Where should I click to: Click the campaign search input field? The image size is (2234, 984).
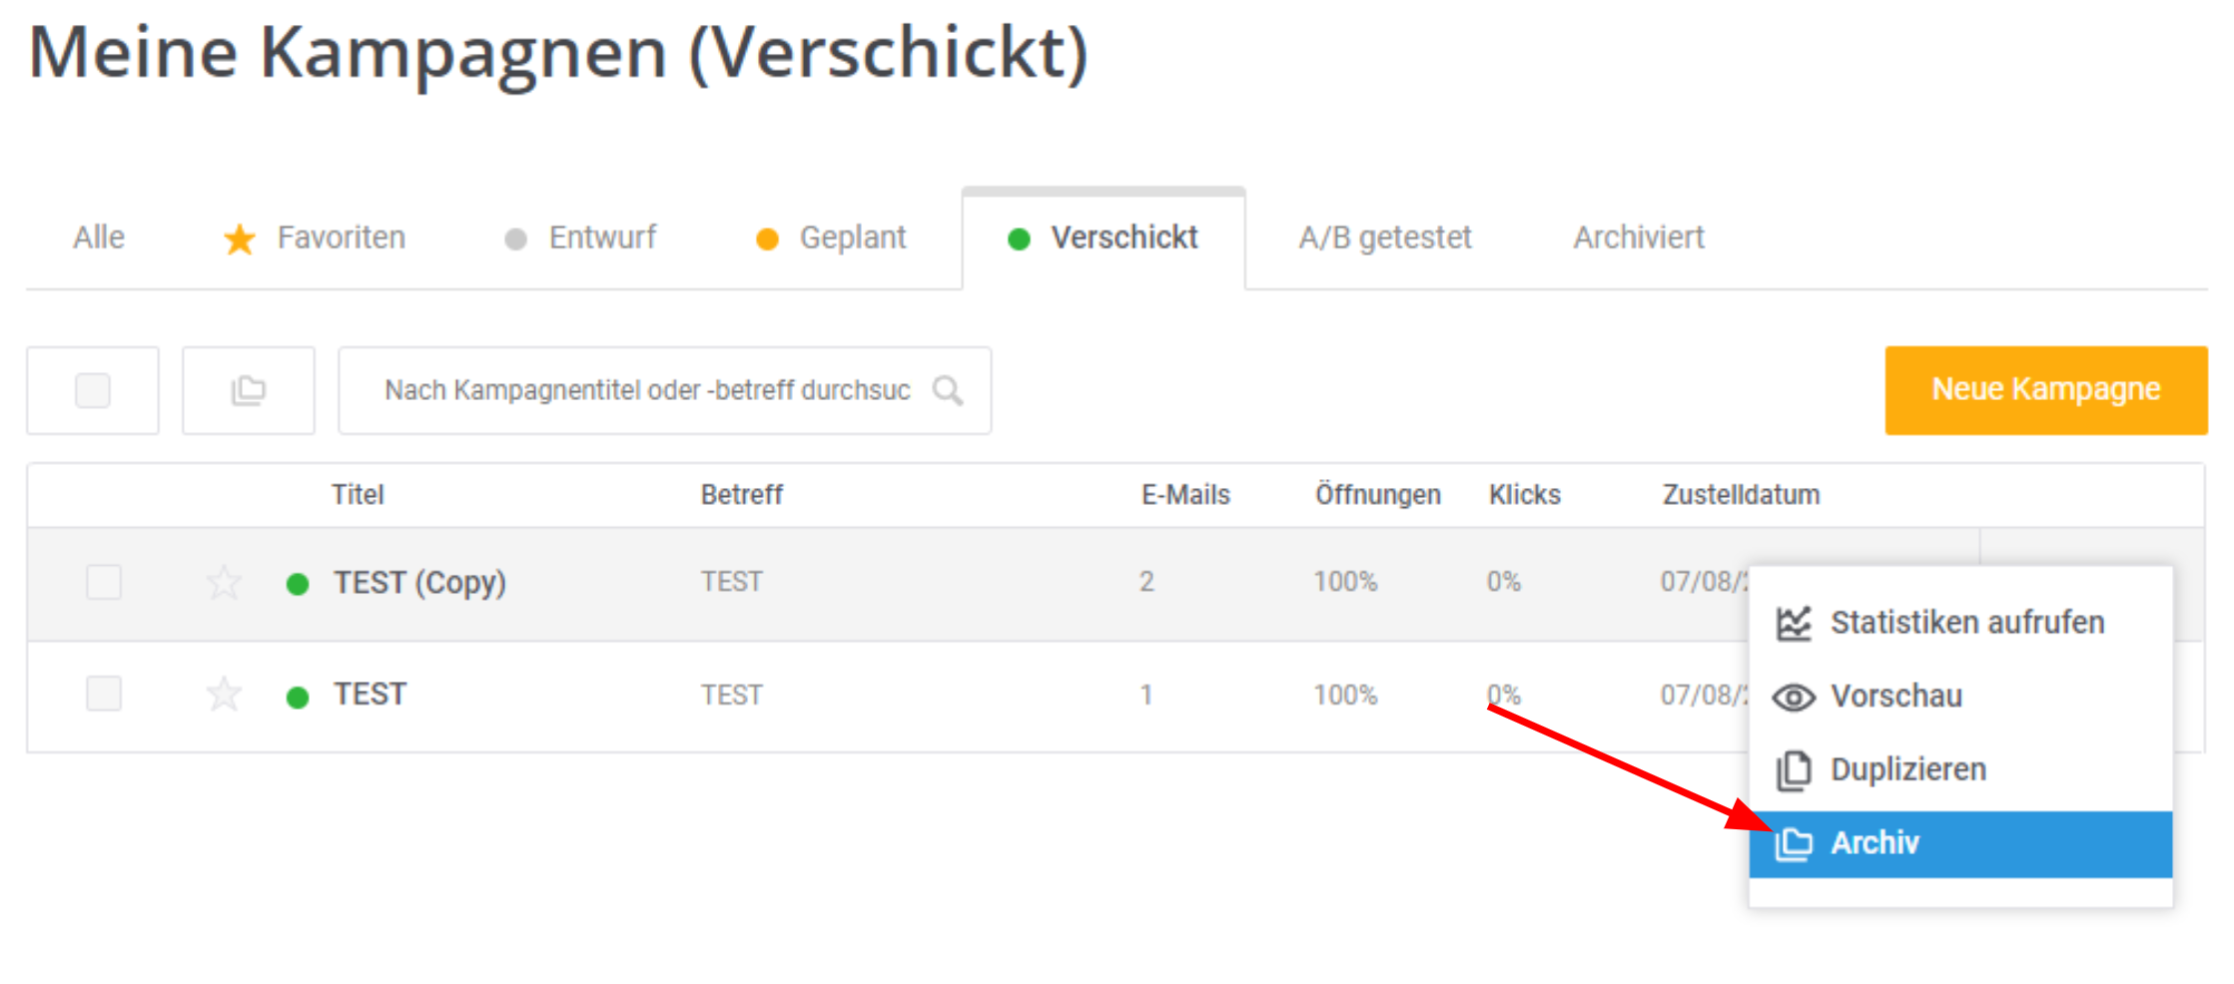click(664, 390)
